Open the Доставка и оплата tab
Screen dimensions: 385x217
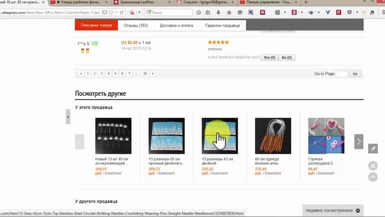[176, 25]
